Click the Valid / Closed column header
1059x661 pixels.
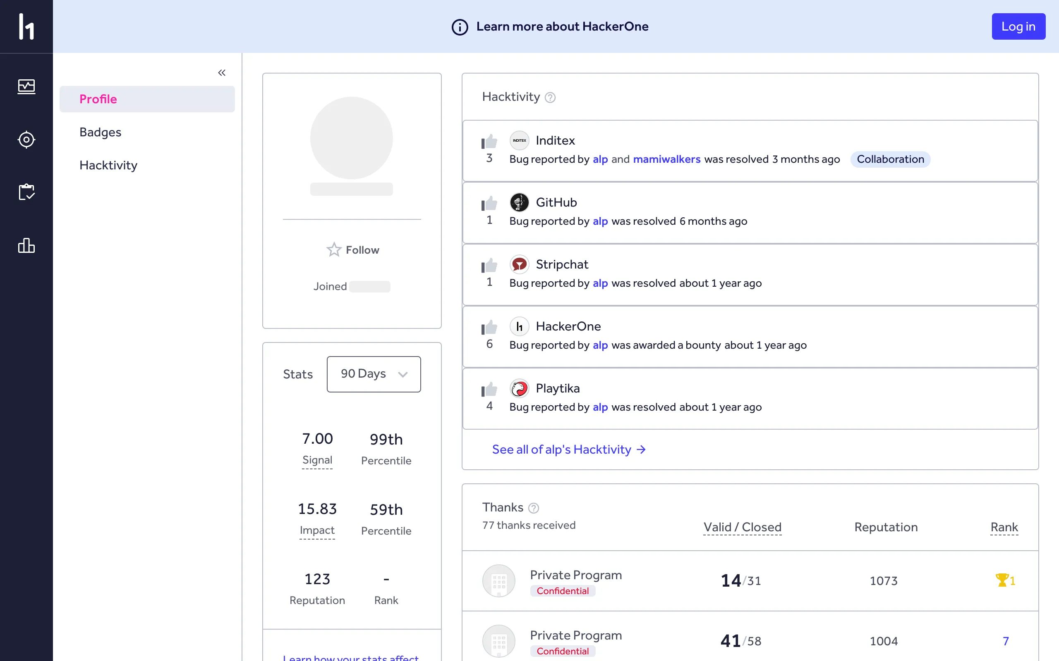click(742, 527)
